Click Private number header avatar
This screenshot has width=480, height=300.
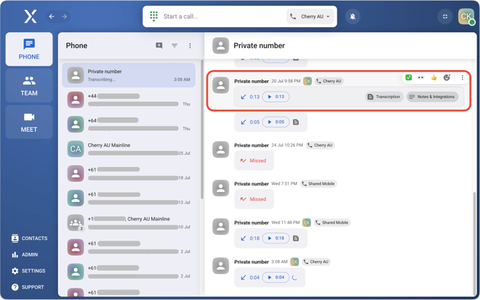221,46
